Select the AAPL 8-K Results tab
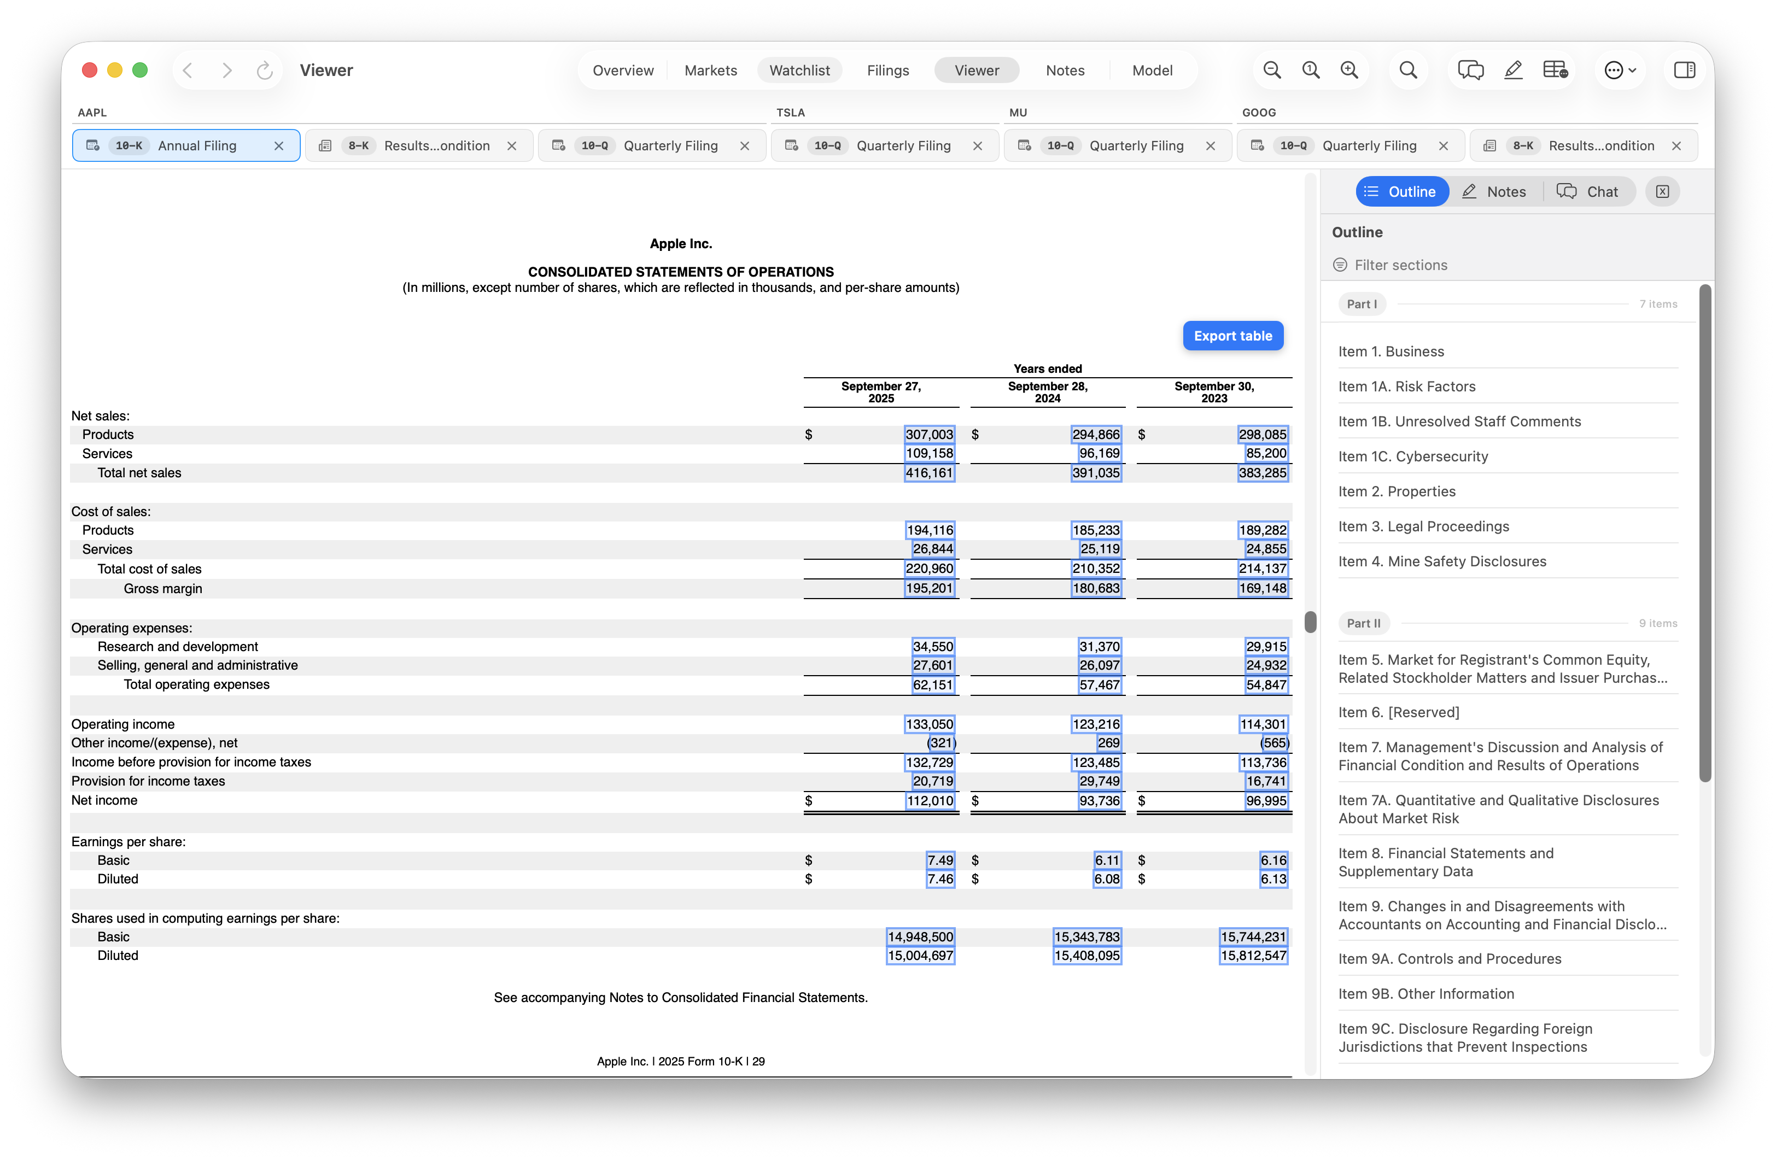The height and width of the screenshot is (1160, 1776). [419, 146]
